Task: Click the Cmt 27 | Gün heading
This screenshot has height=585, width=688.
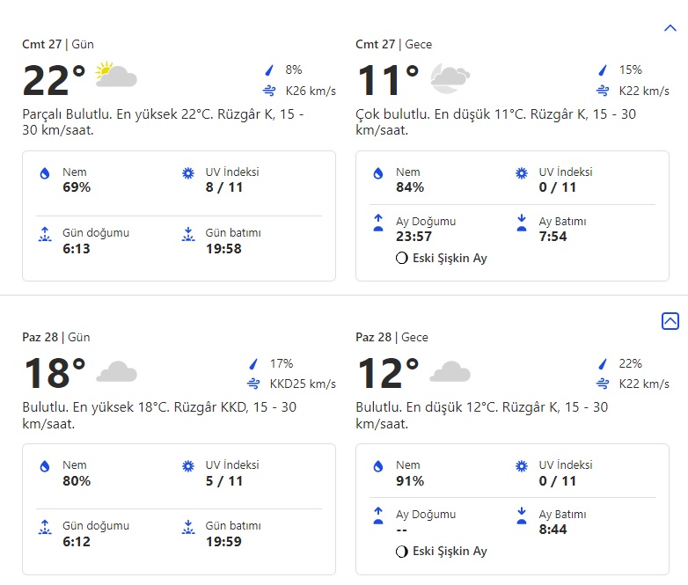Action: pos(58,44)
